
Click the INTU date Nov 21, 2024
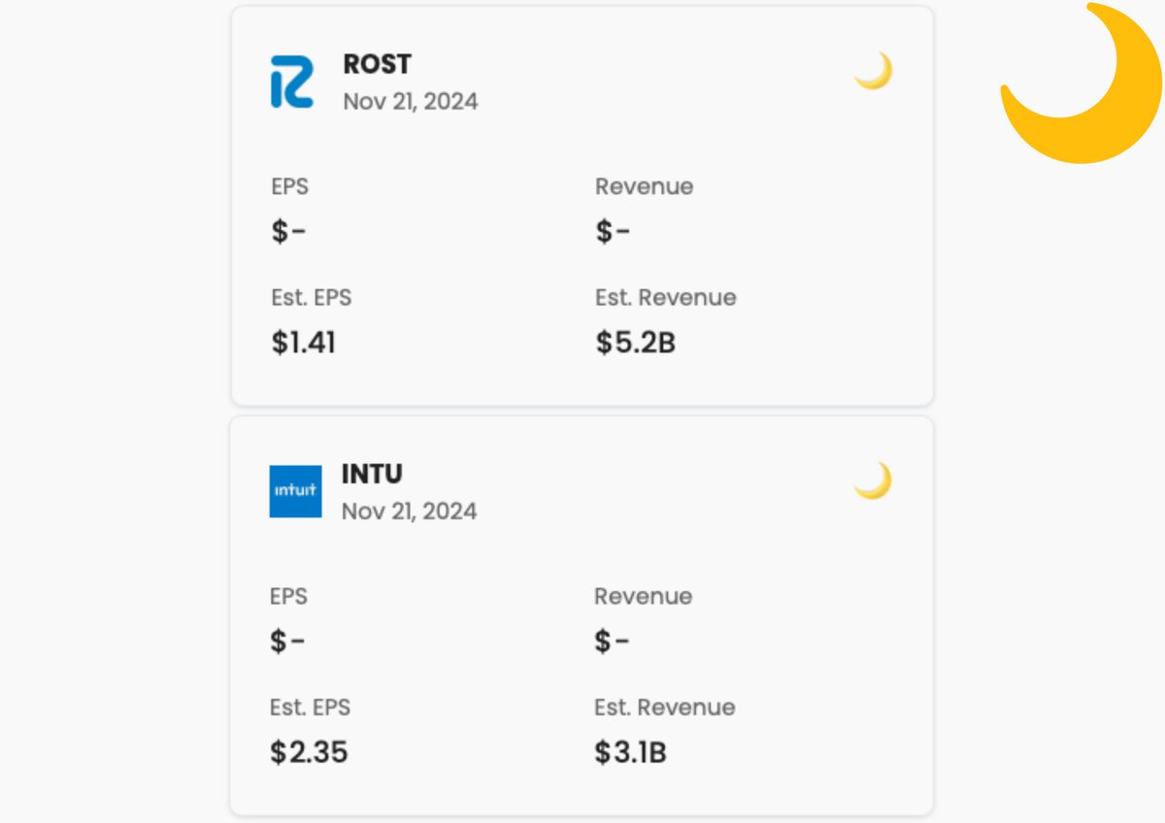click(x=410, y=510)
